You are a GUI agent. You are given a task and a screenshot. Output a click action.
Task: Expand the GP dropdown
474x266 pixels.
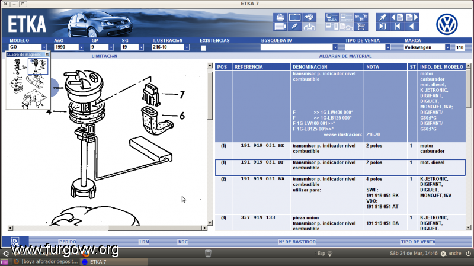coord(111,47)
